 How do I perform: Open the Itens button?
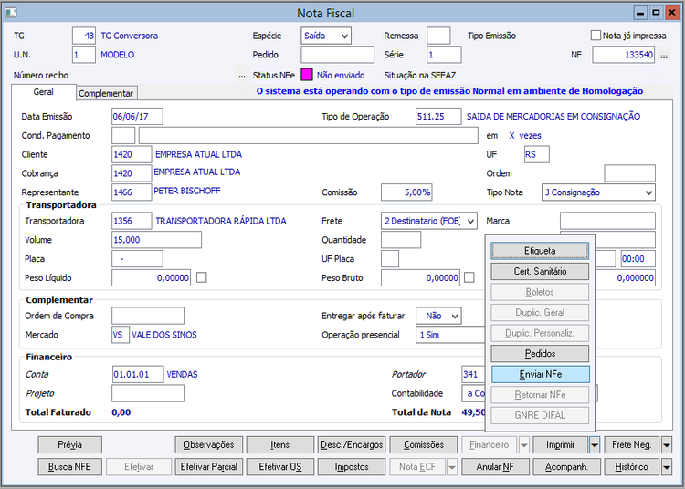(279, 445)
